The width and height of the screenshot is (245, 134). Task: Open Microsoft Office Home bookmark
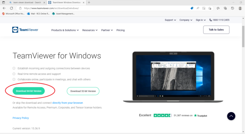13,14
